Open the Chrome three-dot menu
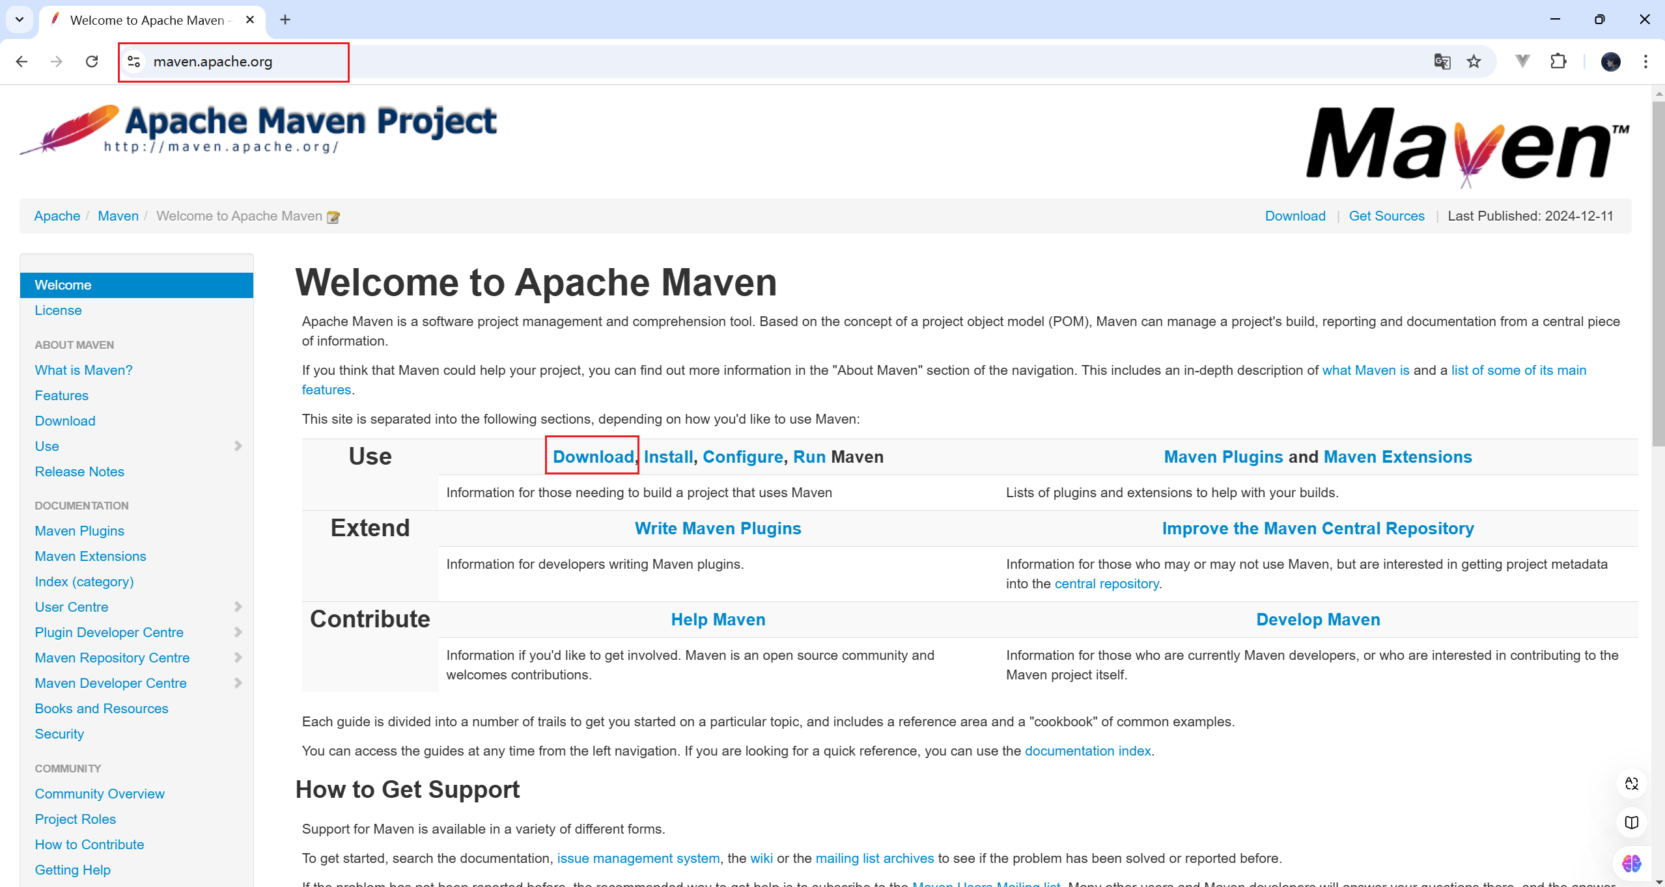This screenshot has width=1665, height=887. [x=1645, y=61]
